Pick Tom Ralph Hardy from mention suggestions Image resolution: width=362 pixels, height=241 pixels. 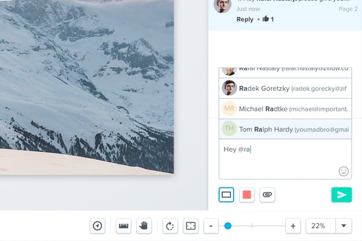(x=285, y=129)
